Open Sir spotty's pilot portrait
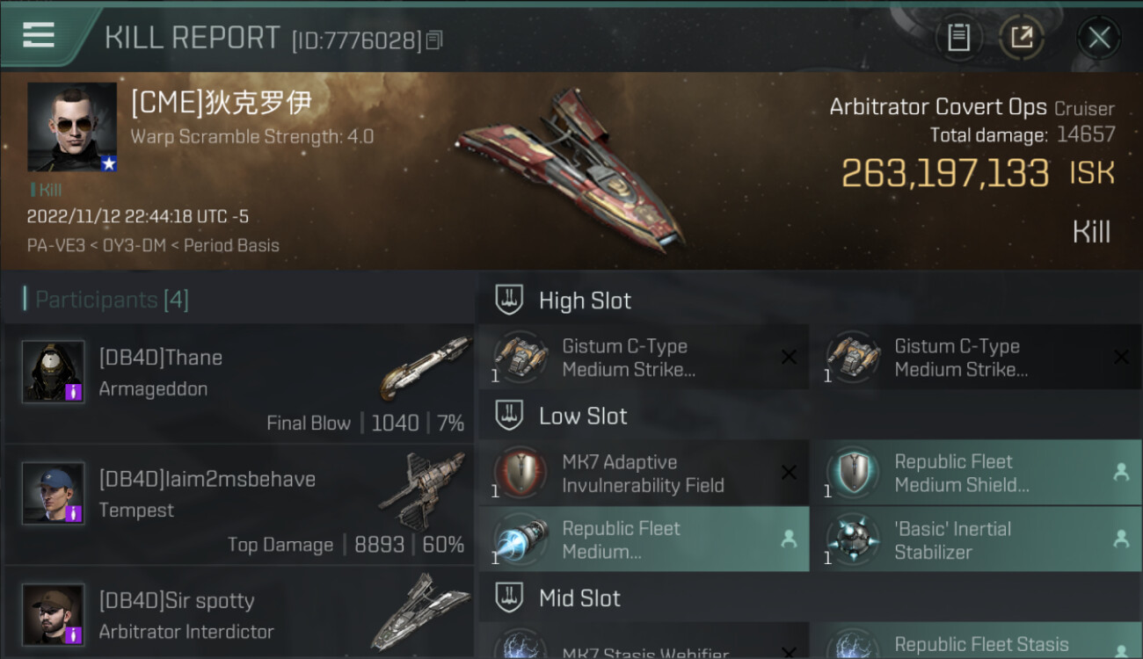The width and height of the screenshot is (1143, 659). (x=53, y=614)
